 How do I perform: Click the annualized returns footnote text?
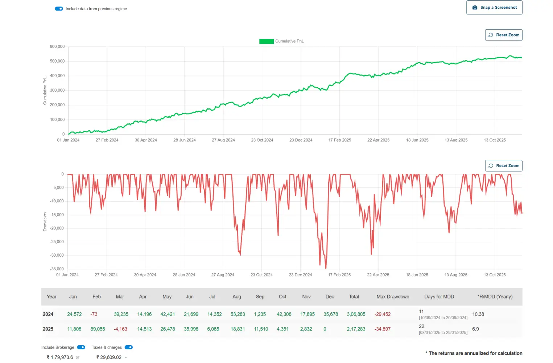click(x=474, y=353)
